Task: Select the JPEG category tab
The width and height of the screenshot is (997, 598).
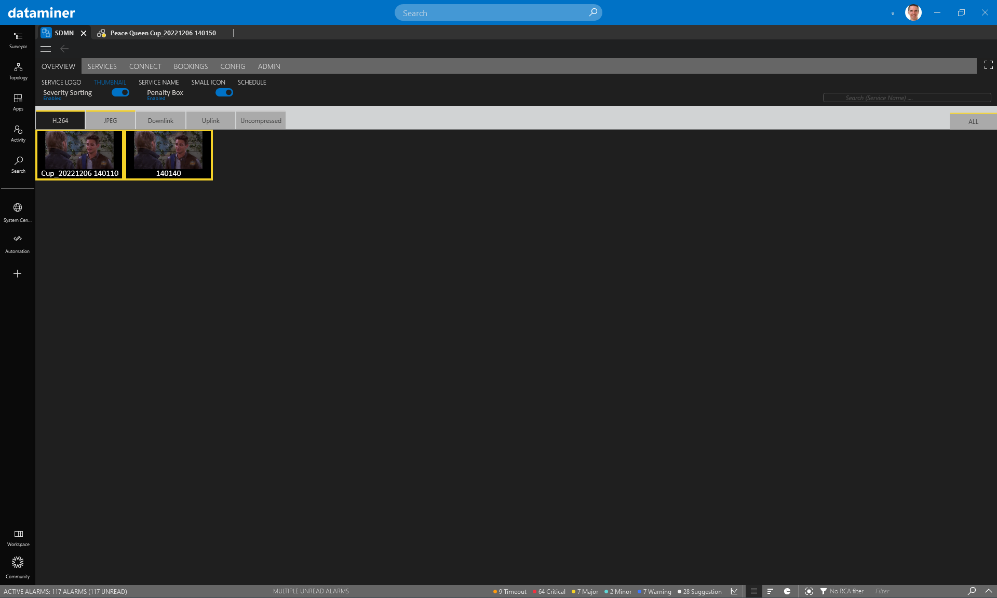Action: 111,120
